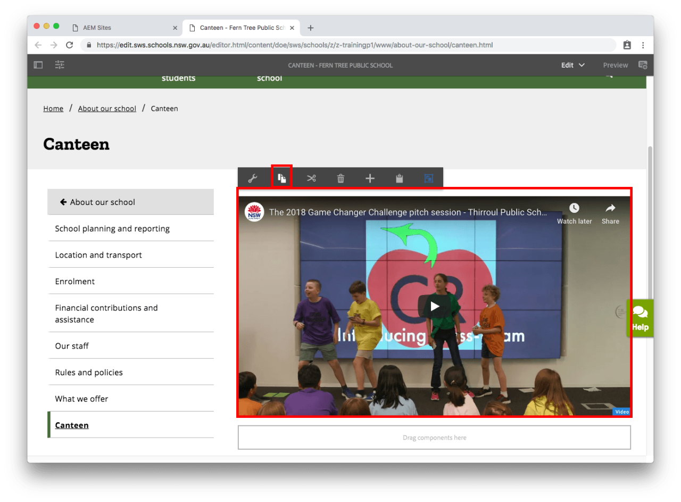The width and height of the screenshot is (681, 502).
Task: Click the Canteen page heading
Action: [x=76, y=144]
